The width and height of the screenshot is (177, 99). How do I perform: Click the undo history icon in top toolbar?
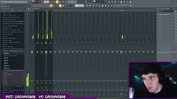click(109, 2)
